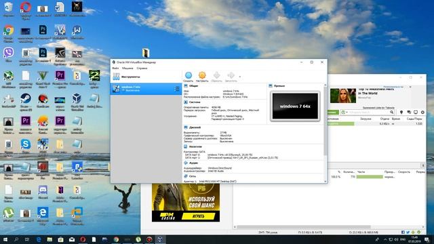The width and height of the screenshot is (434, 244).
Task: Open the Skype desktop shortcut
Action: [26, 144]
